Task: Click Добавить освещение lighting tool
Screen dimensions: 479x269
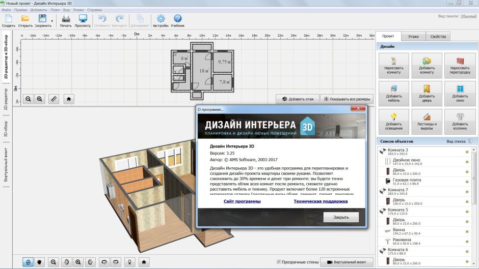Action: [394, 122]
